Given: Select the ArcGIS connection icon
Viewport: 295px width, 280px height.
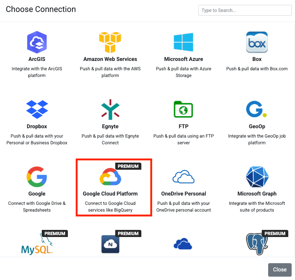Looking at the screenshot, I should (x=37, y=42).
